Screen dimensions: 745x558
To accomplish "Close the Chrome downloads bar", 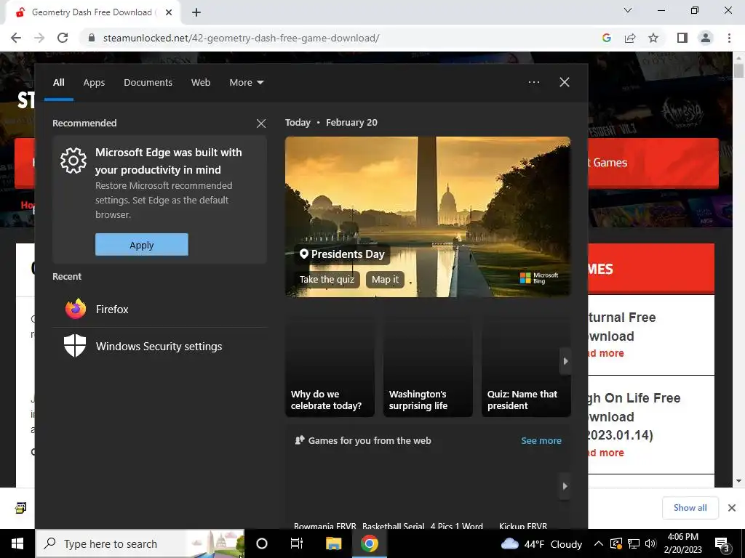I will [x=732, y=508].
